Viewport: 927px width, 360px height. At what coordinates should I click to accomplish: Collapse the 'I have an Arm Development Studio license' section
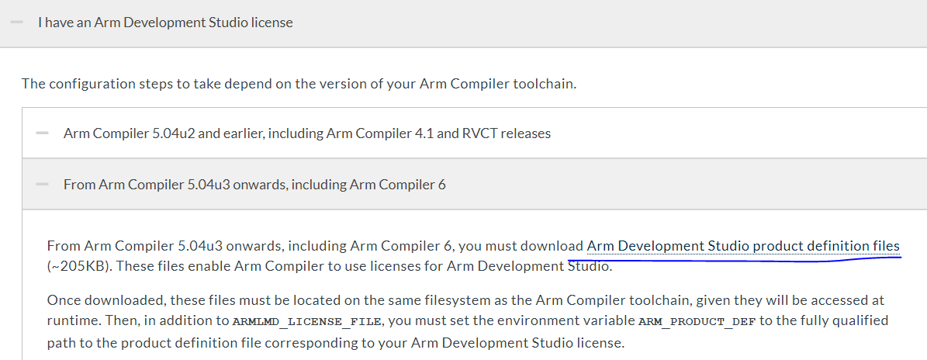tap(464, 23)
